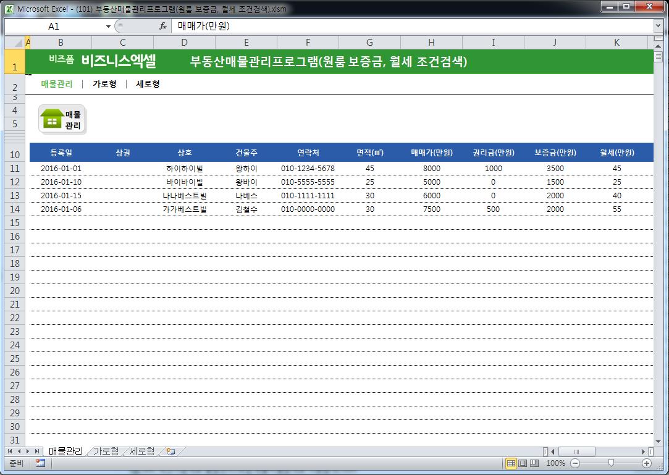Click the 매매가(만원) table header cell

[x=432, y=153]
